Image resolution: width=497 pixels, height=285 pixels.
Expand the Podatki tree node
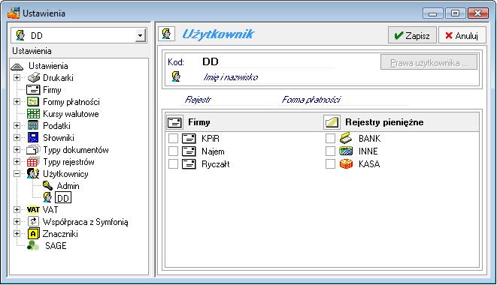pos(17,125)
